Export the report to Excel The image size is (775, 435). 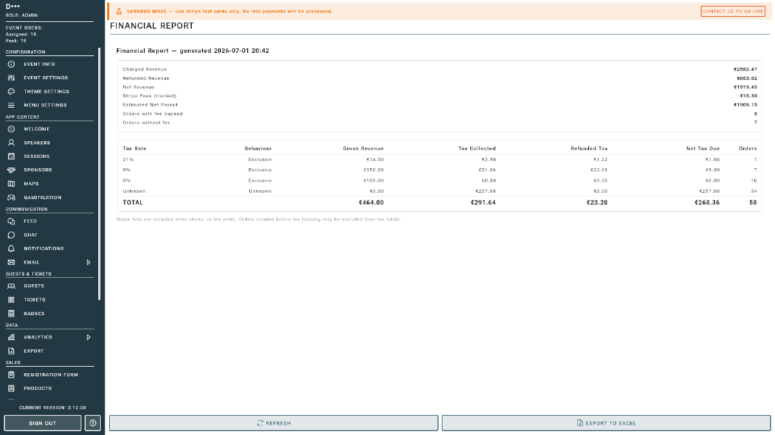tap(606, 423)
